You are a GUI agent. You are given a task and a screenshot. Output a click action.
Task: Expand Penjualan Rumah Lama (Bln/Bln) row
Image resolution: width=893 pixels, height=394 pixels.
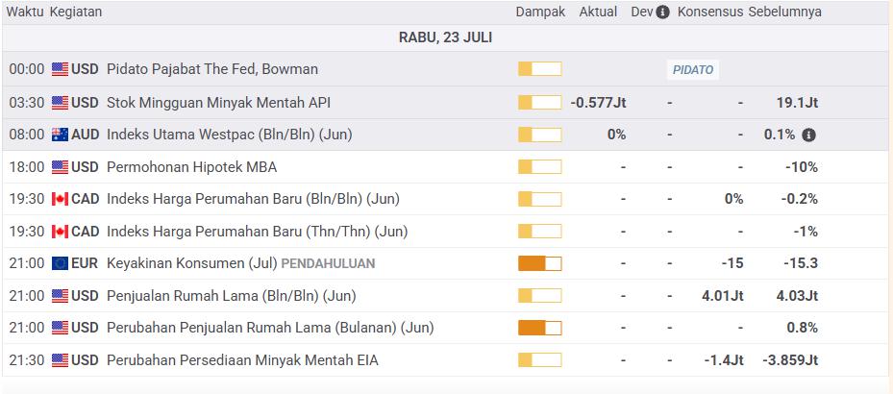[x=446, y=296]
